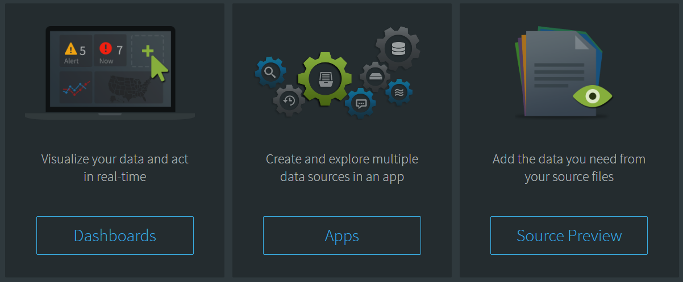683x282 pixels.
Task: Click the gray drive tray gear icon
Action: click(375, 76)
